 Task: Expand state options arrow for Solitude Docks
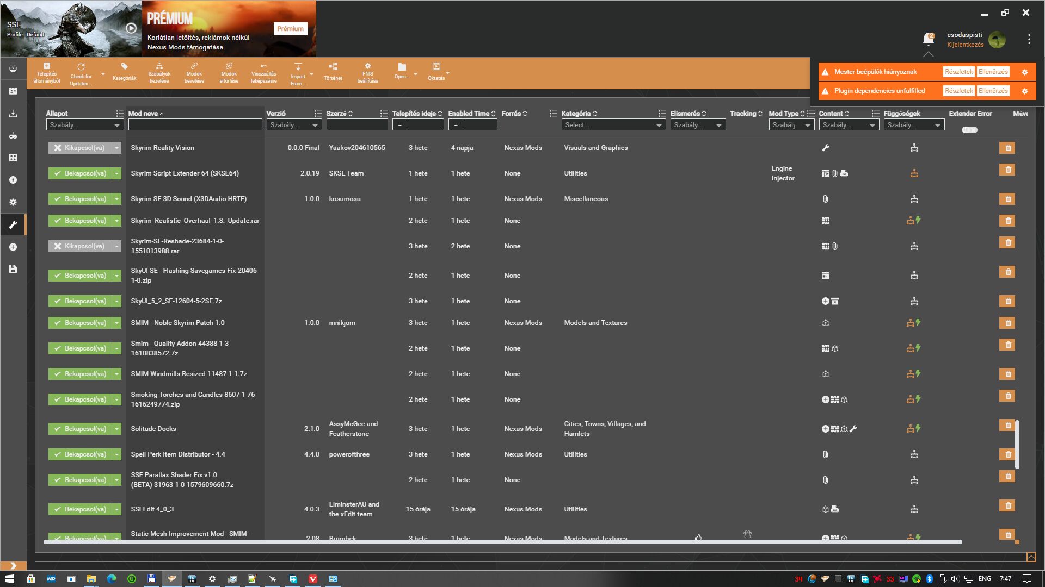point(116,429)
